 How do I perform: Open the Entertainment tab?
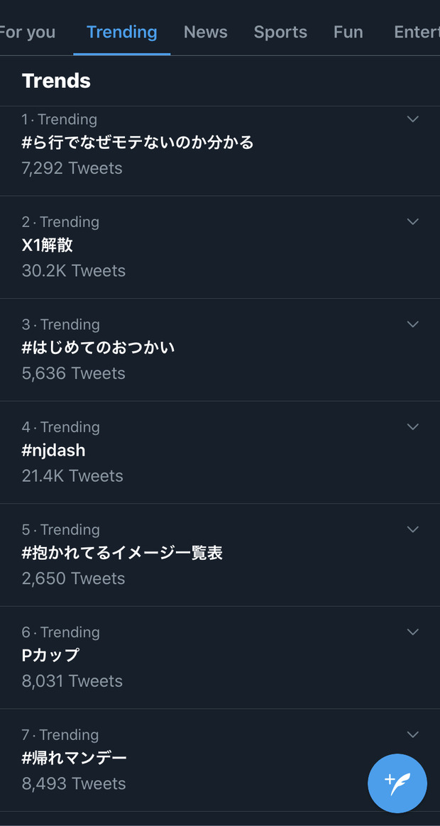pos(417,32)
